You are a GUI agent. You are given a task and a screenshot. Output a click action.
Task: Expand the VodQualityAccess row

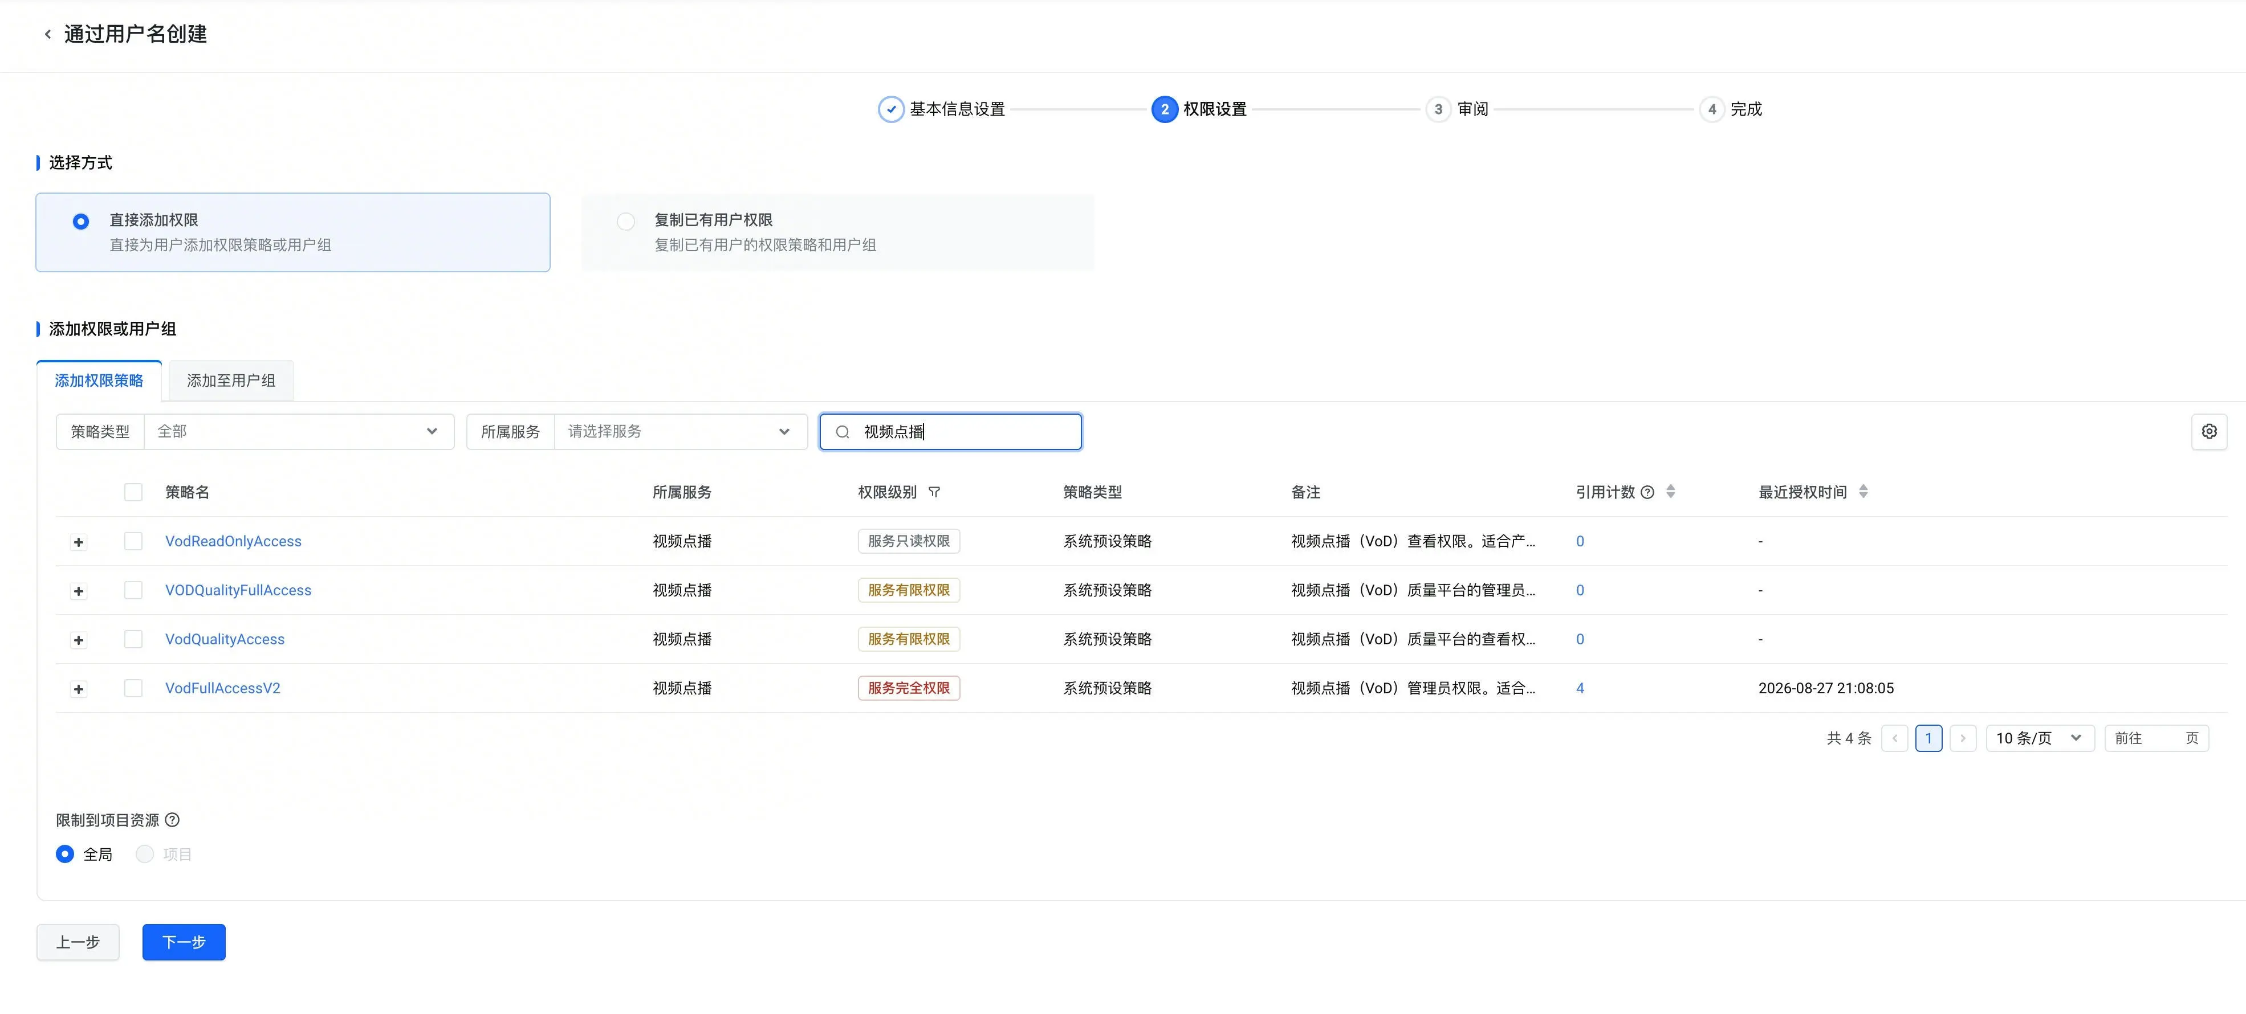point(79,640)
